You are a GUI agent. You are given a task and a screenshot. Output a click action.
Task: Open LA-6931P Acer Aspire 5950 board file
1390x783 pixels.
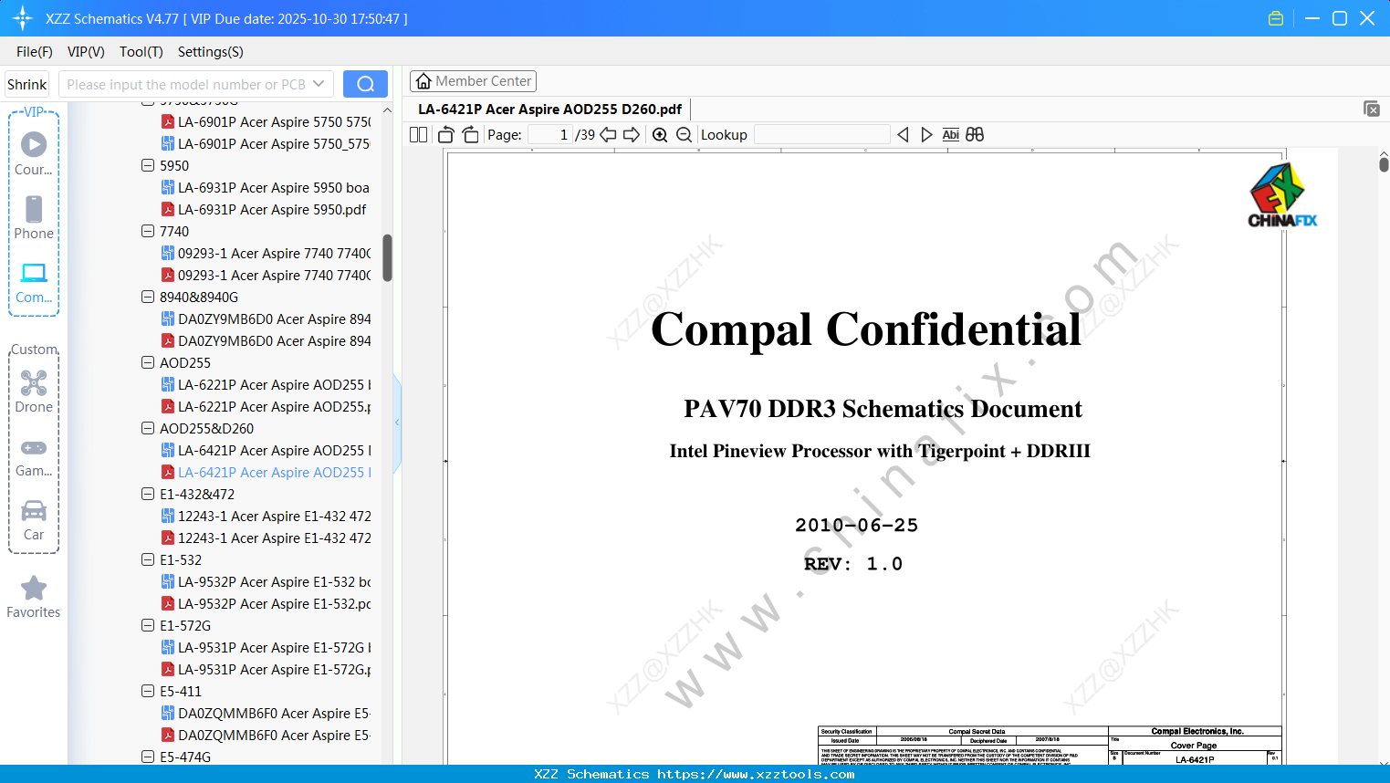[x=266, y=188]
